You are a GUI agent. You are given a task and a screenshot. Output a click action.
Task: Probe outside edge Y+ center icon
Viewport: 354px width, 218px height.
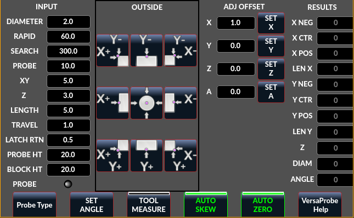pyautogui.click(x=147, y=156)
